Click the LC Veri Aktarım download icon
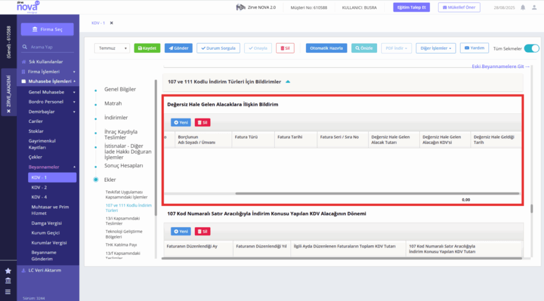 [x=23, y=270]
